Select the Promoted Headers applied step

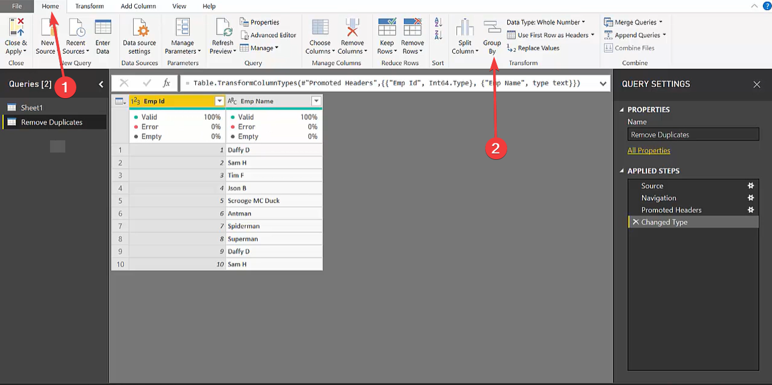(x=693, y=210)
